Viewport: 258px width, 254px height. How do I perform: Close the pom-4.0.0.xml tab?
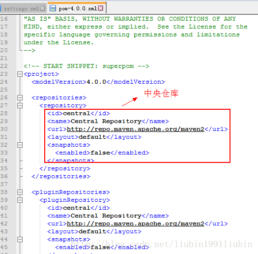tap(101, 8)
